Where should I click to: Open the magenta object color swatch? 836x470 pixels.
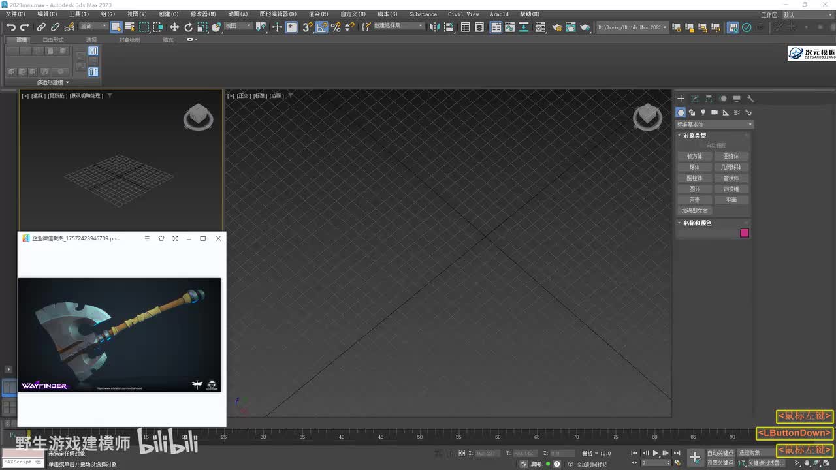[x=744, y=233]
